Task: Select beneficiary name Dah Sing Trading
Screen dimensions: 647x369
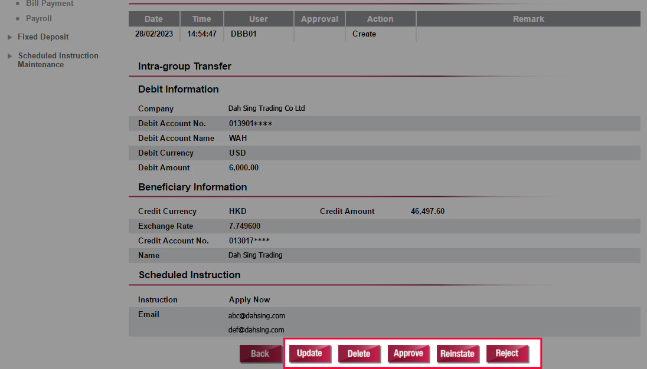Action: click(256, 255)
